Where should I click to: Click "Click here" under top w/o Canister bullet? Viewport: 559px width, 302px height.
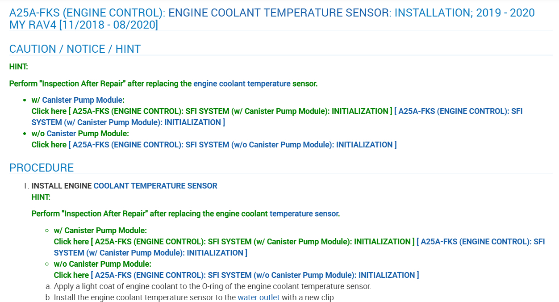click(49, 145)
